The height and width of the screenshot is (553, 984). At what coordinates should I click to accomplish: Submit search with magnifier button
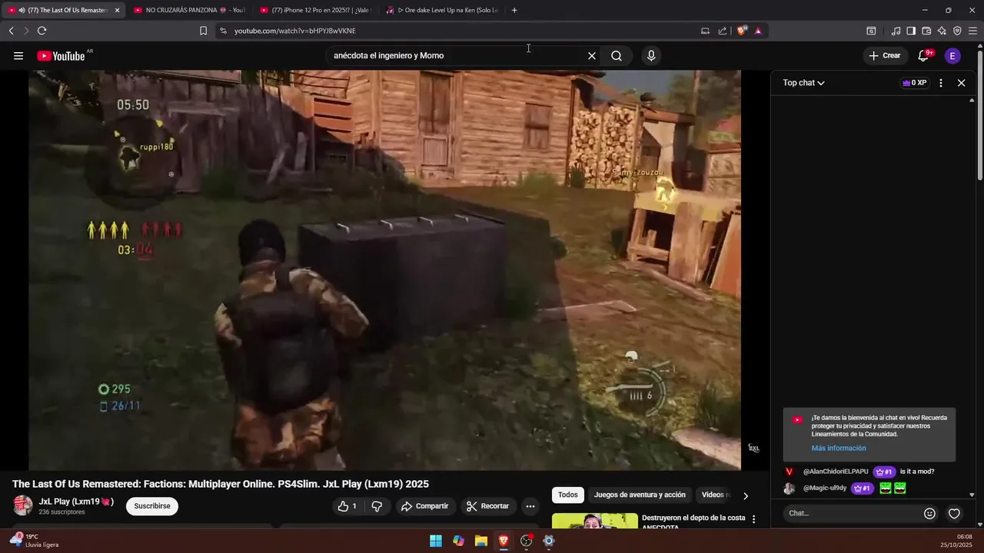tap(617, 55)
